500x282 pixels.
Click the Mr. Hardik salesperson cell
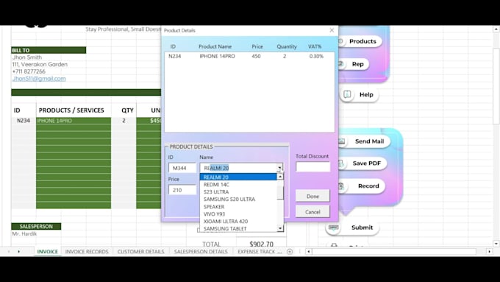pyautogui.click(x=24, y=234)
